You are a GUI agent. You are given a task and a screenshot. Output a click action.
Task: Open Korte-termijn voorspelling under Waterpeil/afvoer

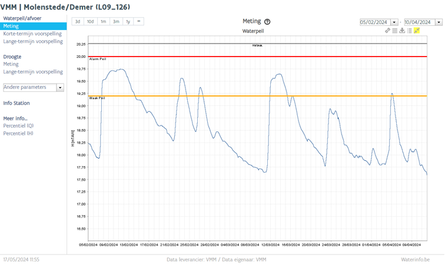[32, 34]
